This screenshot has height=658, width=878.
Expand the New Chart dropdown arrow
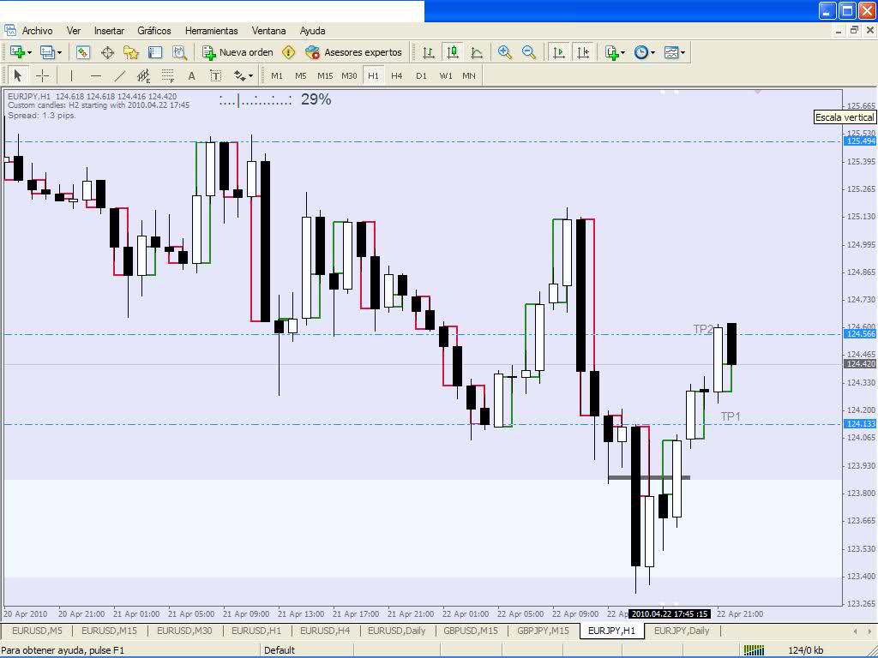(30, 53)
